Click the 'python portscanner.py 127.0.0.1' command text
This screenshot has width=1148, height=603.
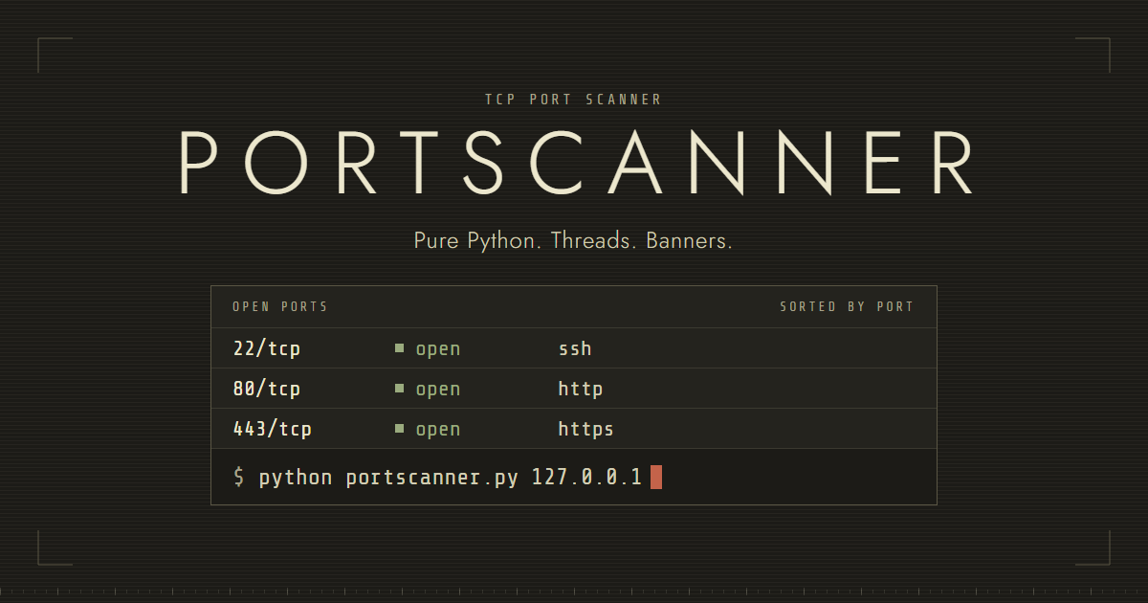click(x=451, y=477)
